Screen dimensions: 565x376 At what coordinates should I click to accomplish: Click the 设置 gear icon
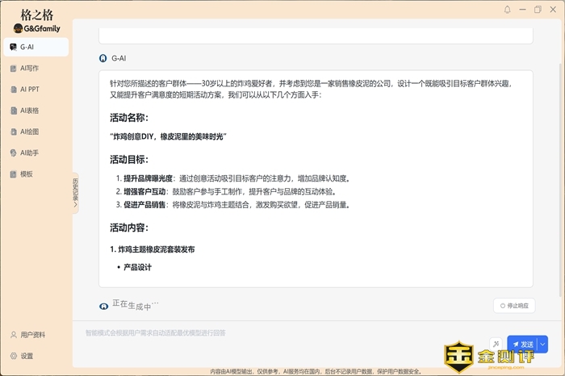[14, 356]
